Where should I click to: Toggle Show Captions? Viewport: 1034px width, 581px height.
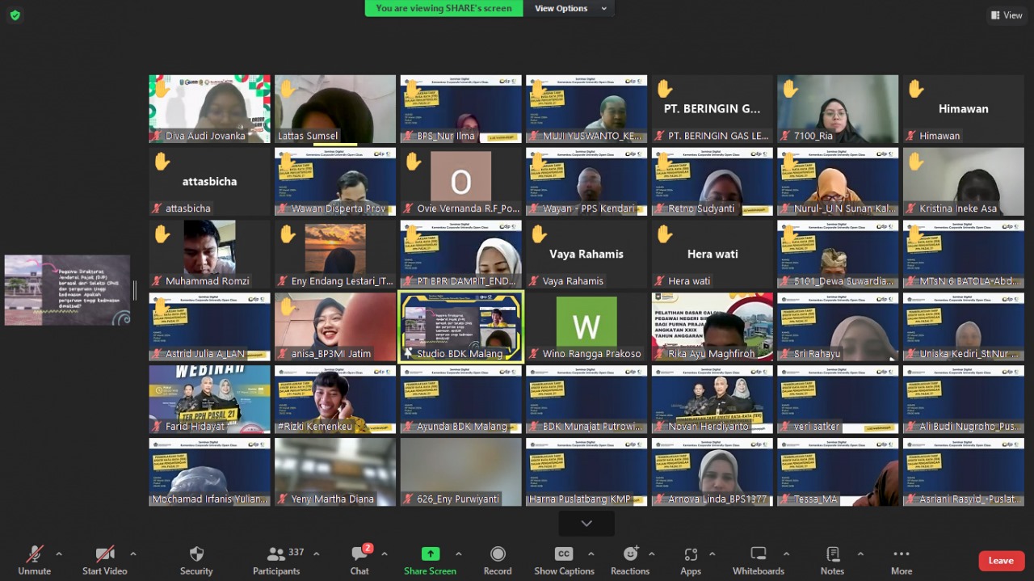564,554
